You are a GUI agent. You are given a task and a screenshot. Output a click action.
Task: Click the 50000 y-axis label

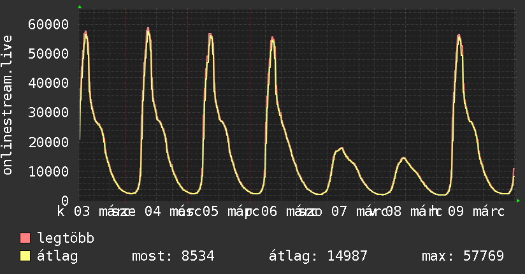[48, 54]
